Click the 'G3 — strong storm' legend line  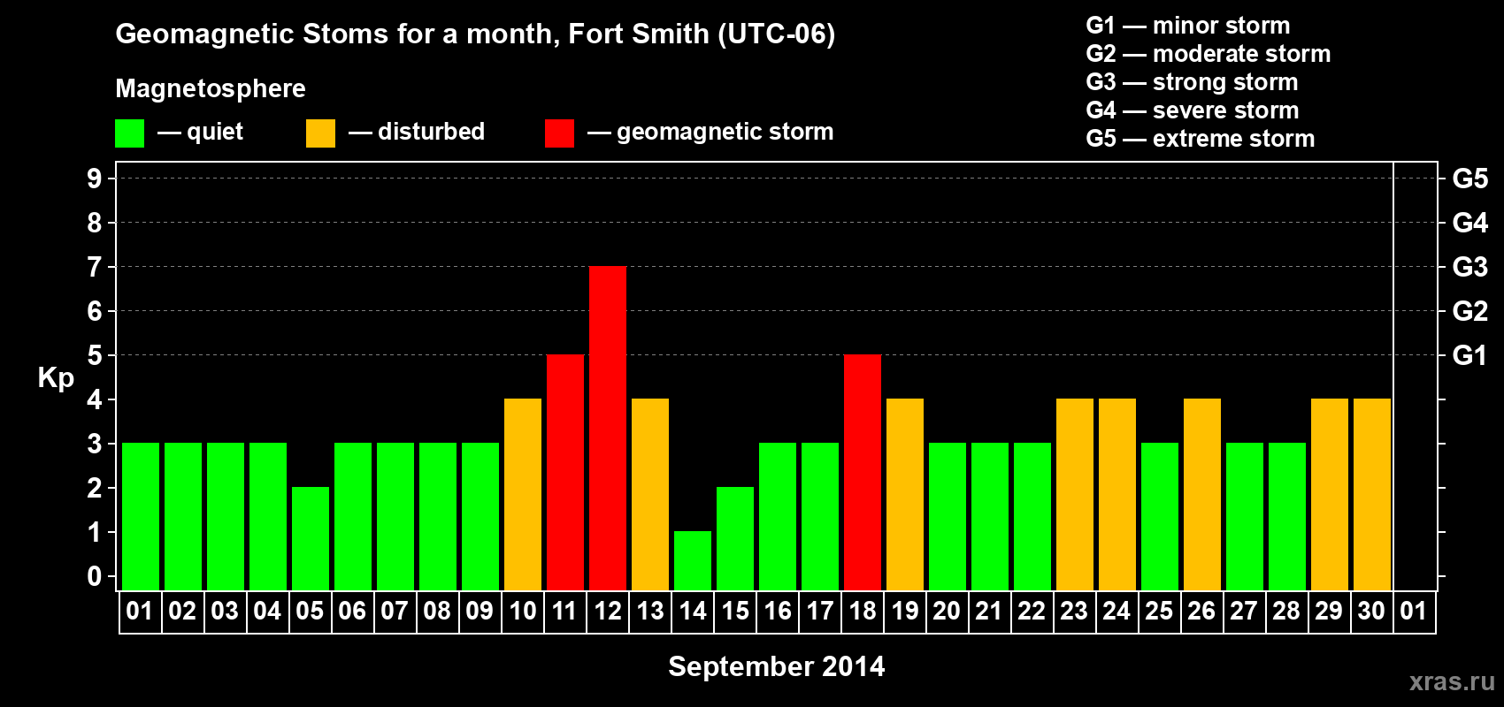point(1192,82)
